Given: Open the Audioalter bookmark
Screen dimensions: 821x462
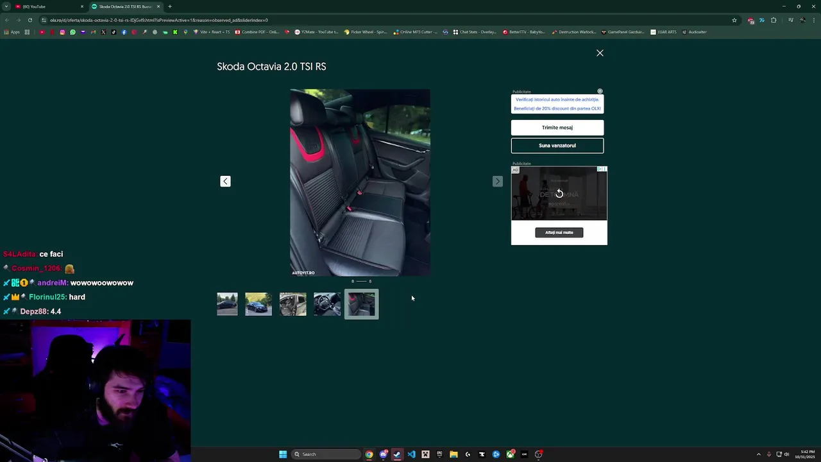Looking at the screenshot, I should coord(695,32).
